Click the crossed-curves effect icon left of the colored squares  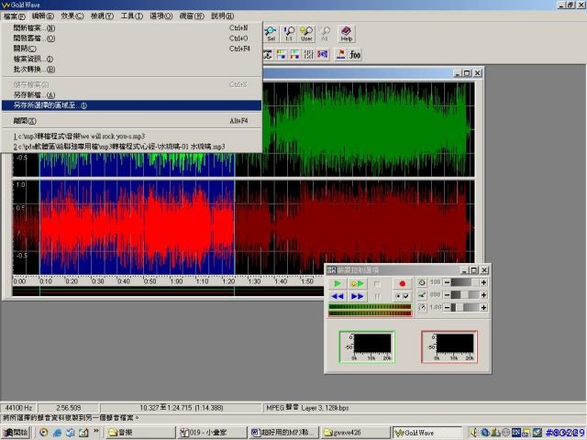coord(268,55)
